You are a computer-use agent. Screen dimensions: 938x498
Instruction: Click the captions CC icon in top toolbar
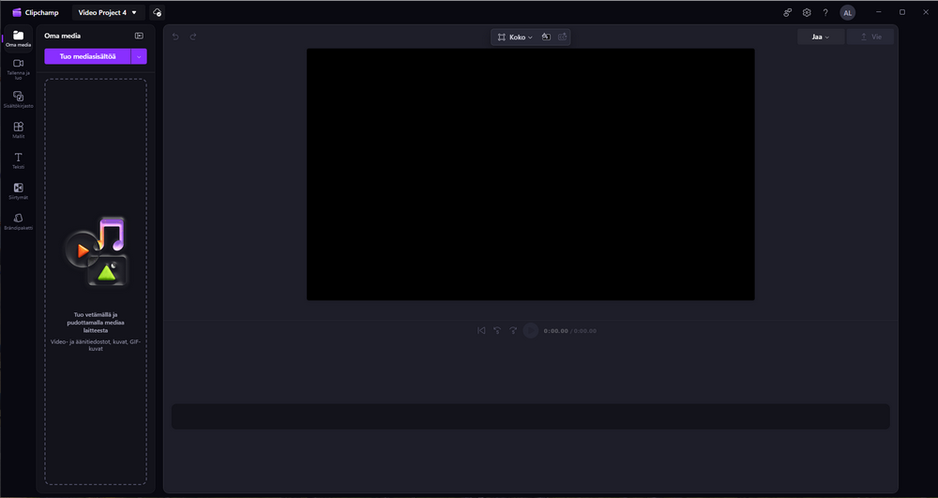[x=562, y=38]
